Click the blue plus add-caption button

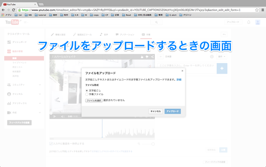[222, 68]
